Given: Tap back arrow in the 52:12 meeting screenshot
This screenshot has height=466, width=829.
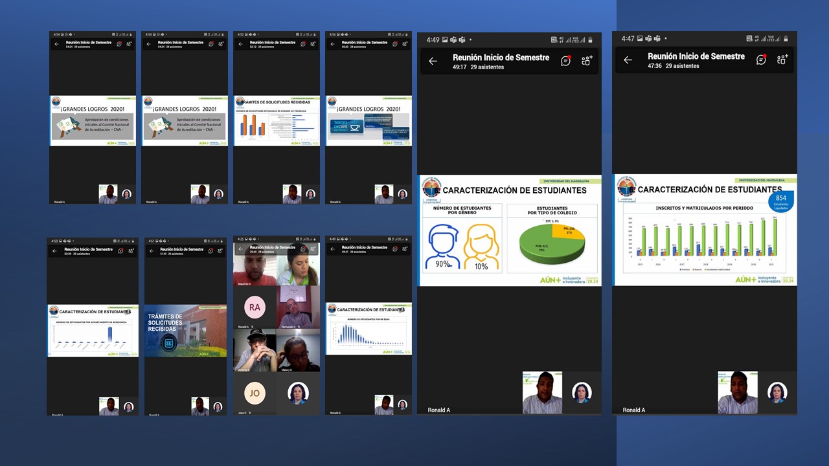Looking at the screenshot, I should pyautogui.click(x=240, y=45).
